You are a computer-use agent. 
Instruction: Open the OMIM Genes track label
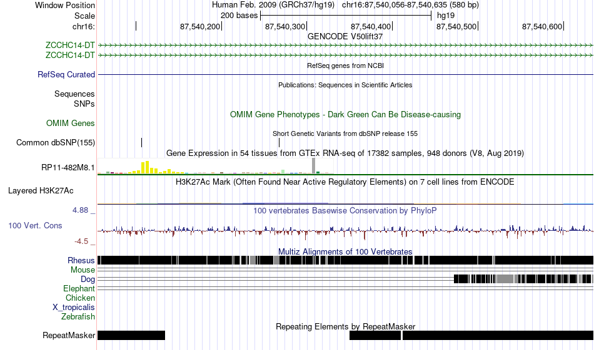71,124
